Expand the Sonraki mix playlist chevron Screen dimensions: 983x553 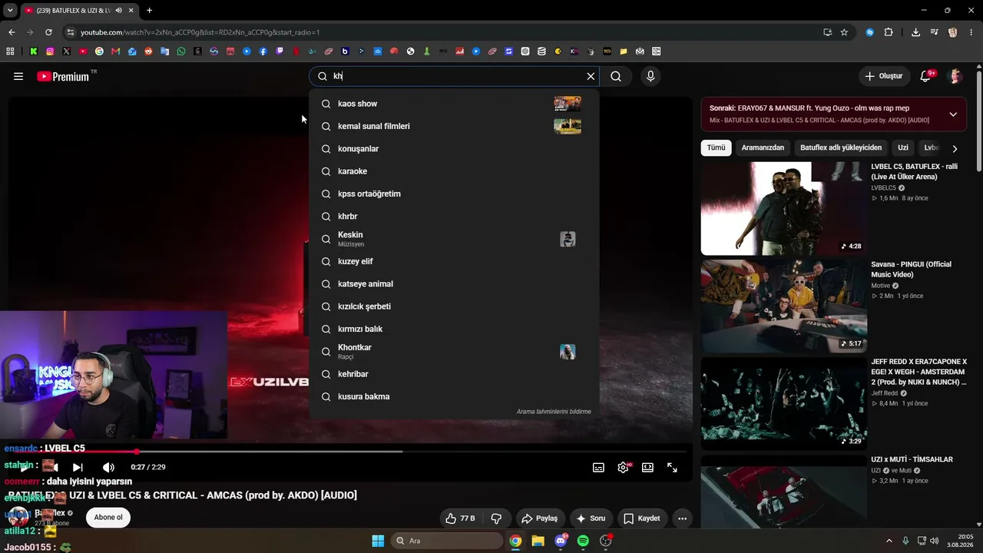point(953,114)
